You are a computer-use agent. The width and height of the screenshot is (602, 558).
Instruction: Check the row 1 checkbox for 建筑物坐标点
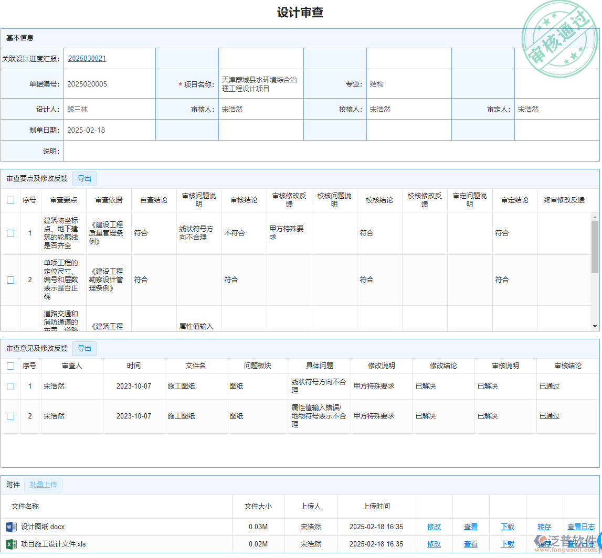(10, 233)
